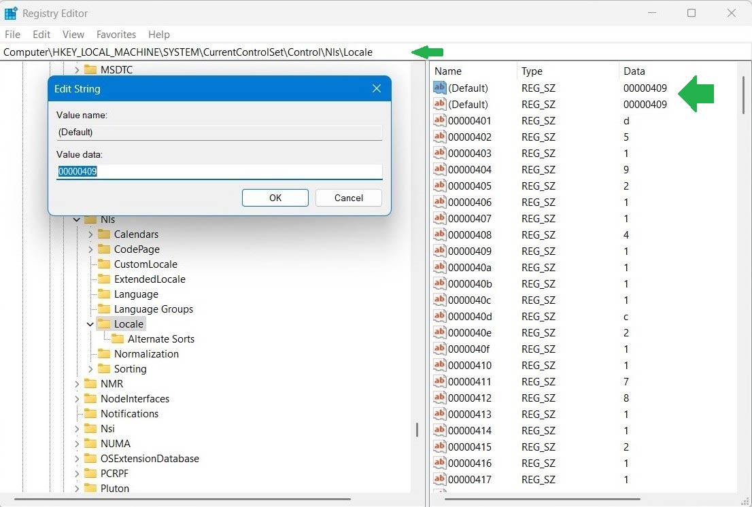Select the Alternate Sorts folder icon
The height and width of the screenshot is (507, 752).
117,339
